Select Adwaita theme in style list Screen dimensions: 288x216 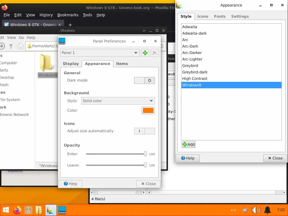pos(231,27)
